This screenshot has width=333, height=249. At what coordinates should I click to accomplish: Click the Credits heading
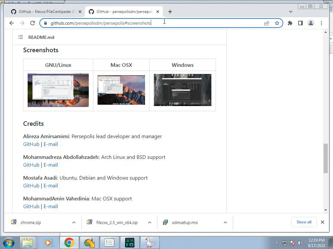33,124
